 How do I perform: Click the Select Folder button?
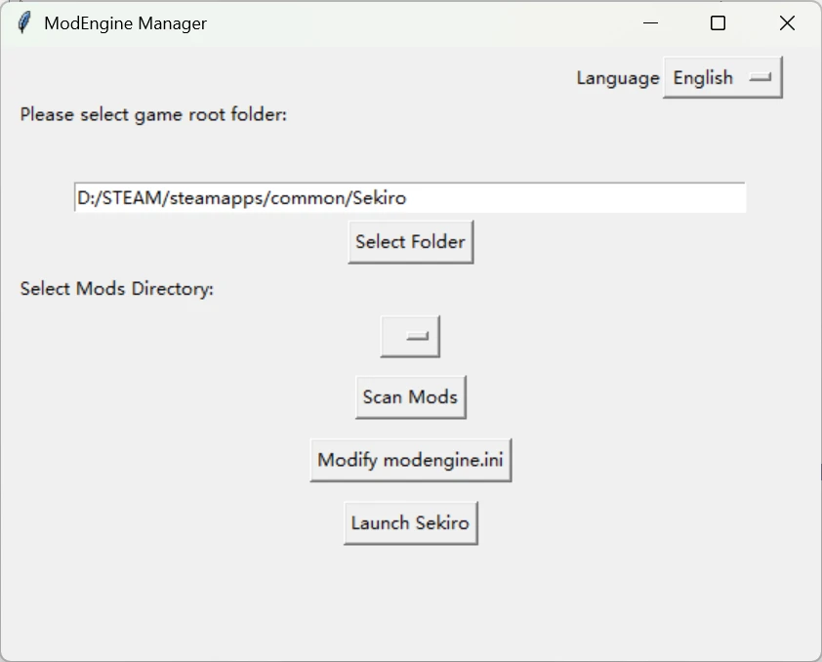(410, 242)
